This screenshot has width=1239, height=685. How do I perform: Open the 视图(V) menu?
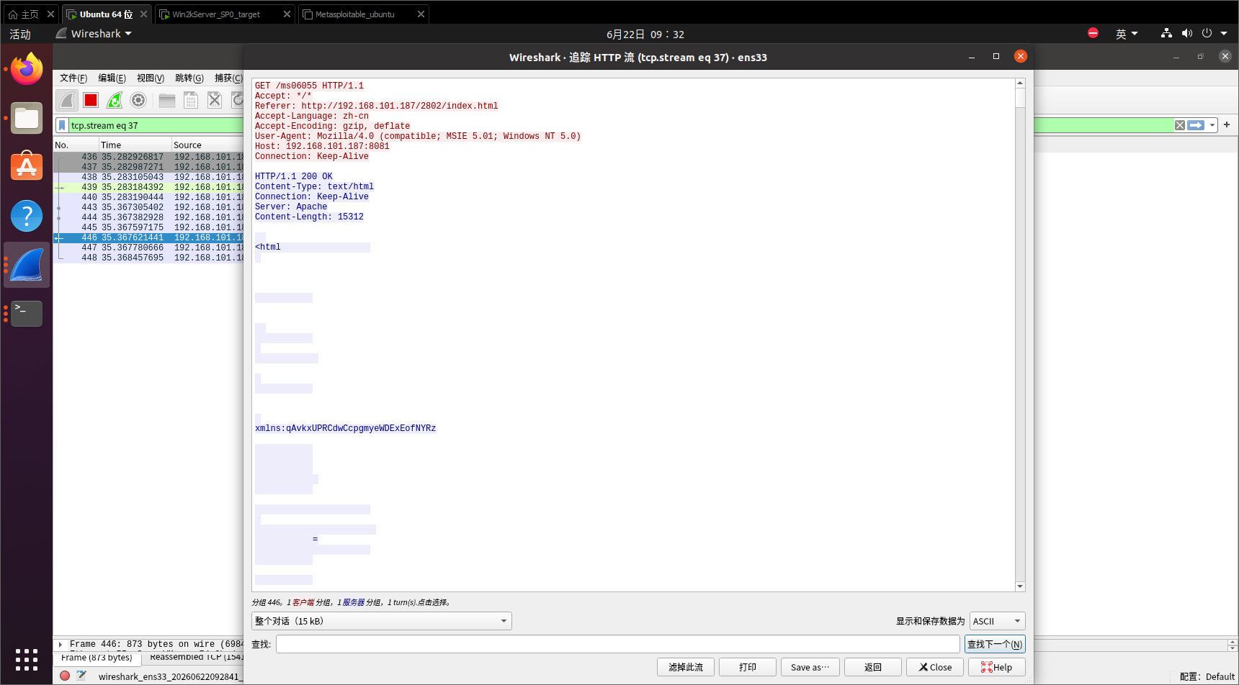151,78
